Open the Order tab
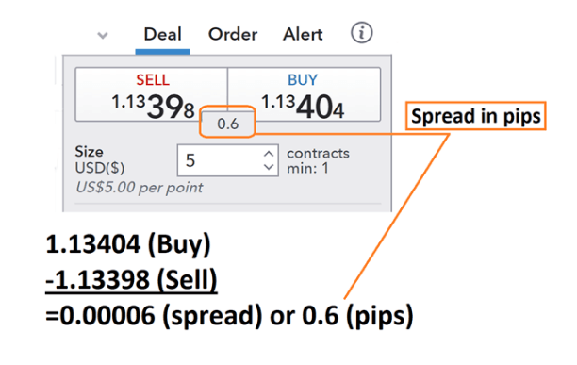The image size is (577, 365). point(233,34)
